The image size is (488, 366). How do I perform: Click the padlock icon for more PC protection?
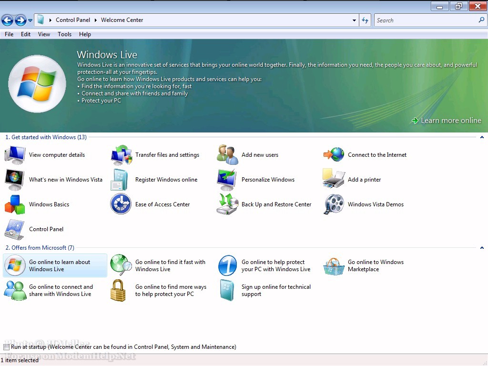[x=118, y=290]
